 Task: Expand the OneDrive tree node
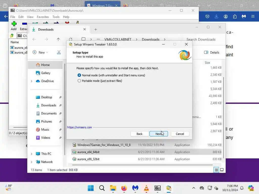(x=32, y=81)
